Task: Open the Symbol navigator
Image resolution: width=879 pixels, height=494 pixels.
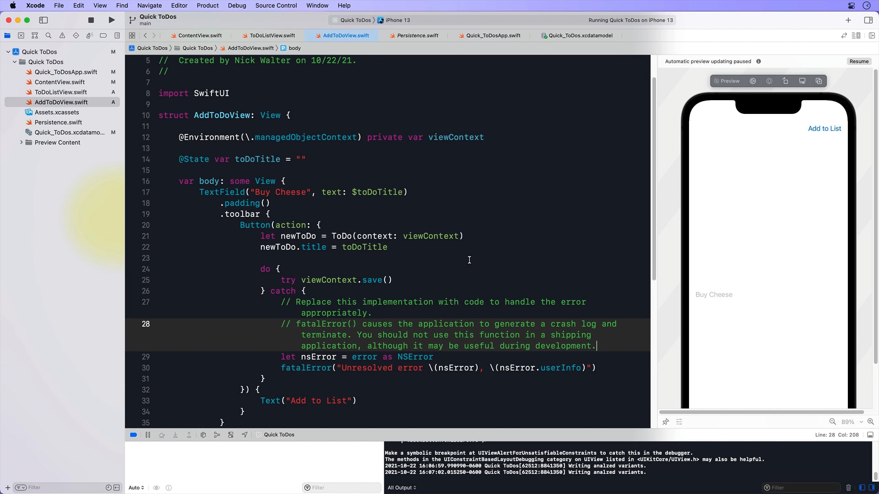Action: coord(35,35)
